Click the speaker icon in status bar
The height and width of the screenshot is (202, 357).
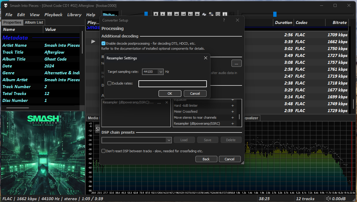(x=329, y=199)
